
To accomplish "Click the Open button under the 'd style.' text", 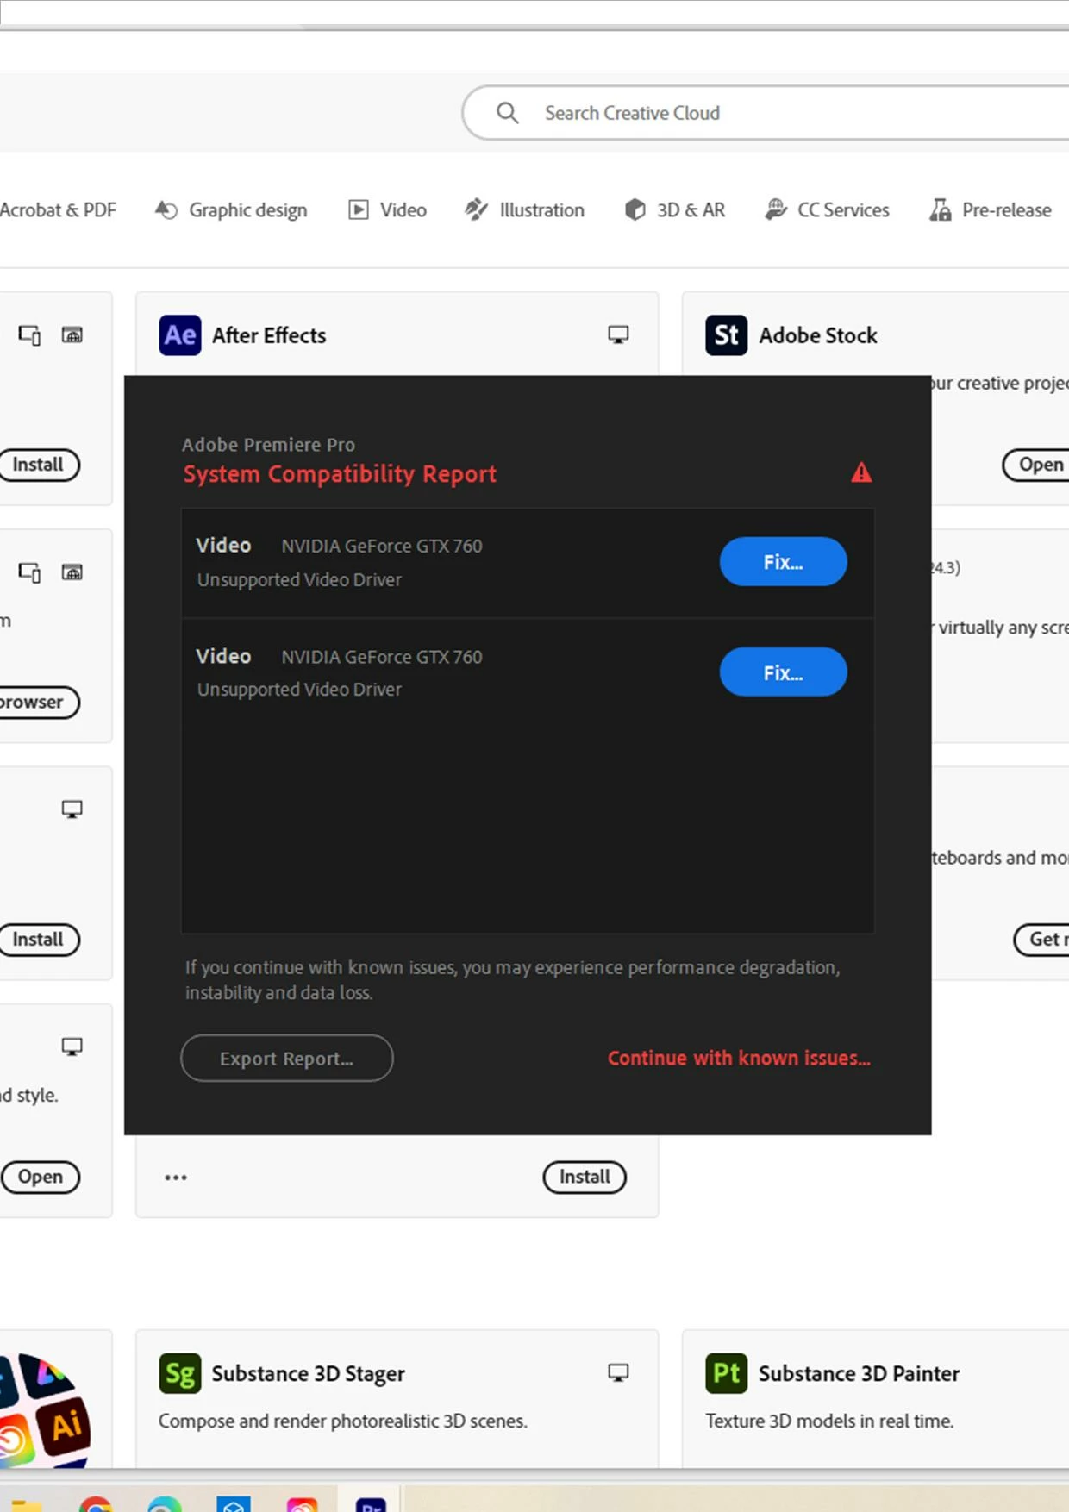I will pos(41,1177).
